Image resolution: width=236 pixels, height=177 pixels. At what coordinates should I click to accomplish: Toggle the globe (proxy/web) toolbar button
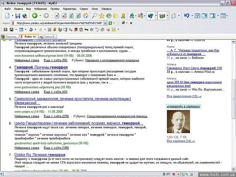coord(150,16)
